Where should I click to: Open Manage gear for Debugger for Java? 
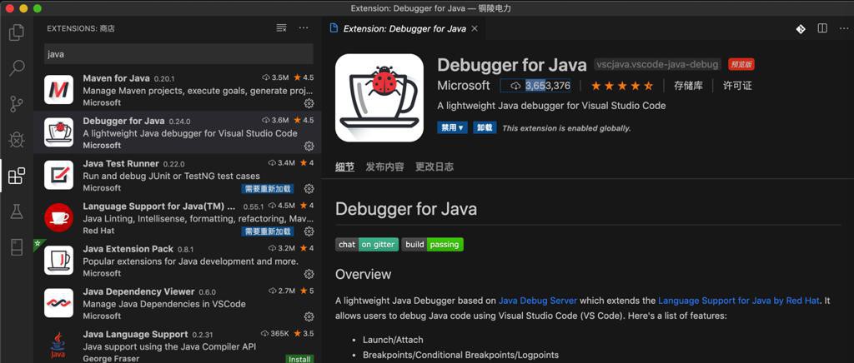(309, 146)
